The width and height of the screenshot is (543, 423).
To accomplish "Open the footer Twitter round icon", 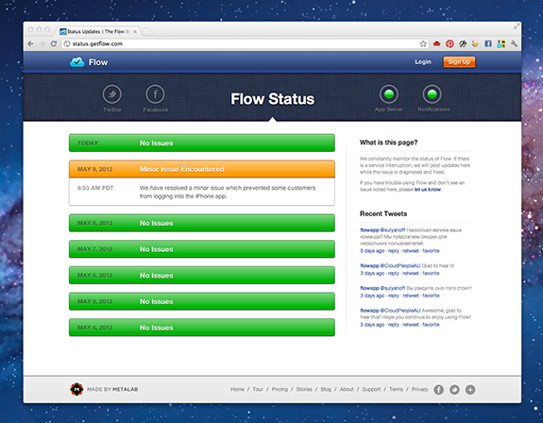I will 454,390.
